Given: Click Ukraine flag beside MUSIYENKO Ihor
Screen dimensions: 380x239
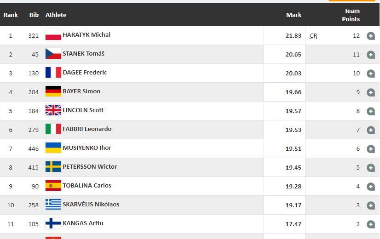Looking at the screenshot, I should pyautogui.click(x=53, y=148).
